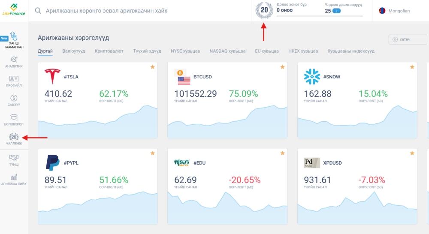Click the weekly points progress bar

tap(320, 16)
